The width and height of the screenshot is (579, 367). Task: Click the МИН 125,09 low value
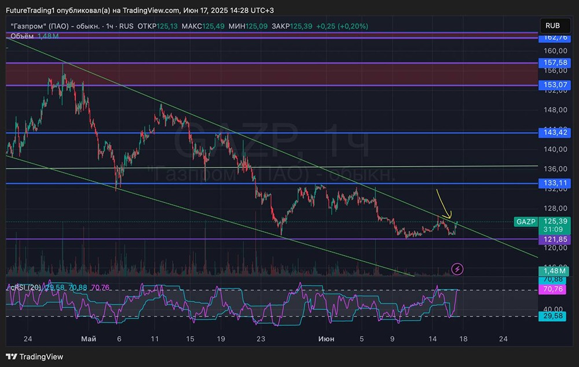[x=248, y=26]
